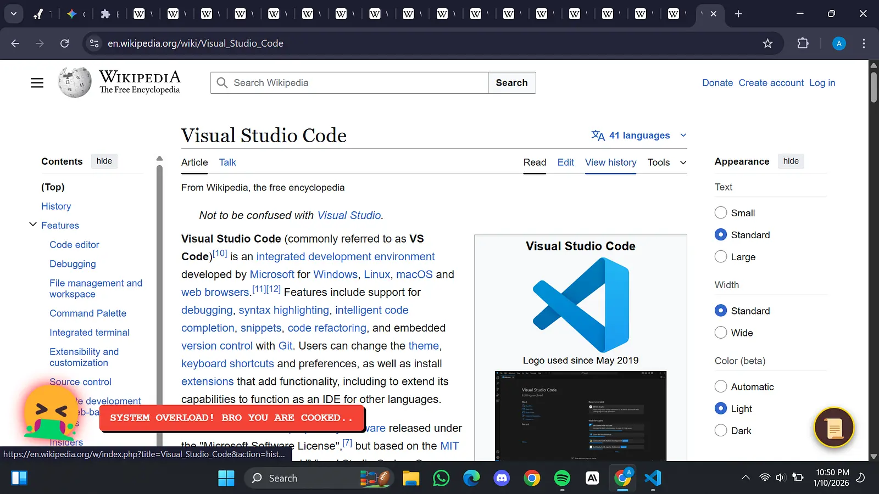Click the floating scroll note icon
Image resolution: width=879 pixels, height=494 pixels.
833,428
